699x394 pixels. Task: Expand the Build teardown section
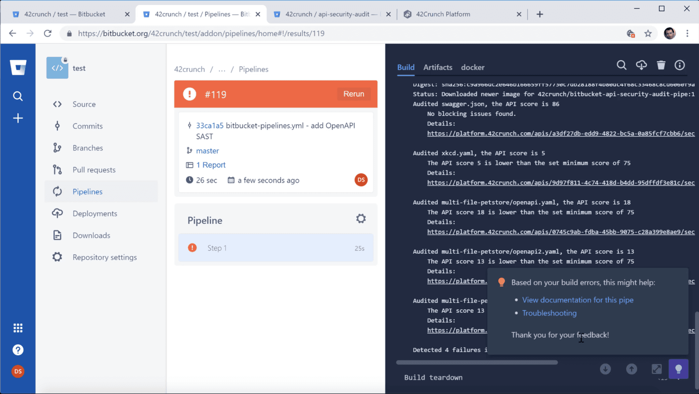tap(433, 378)
